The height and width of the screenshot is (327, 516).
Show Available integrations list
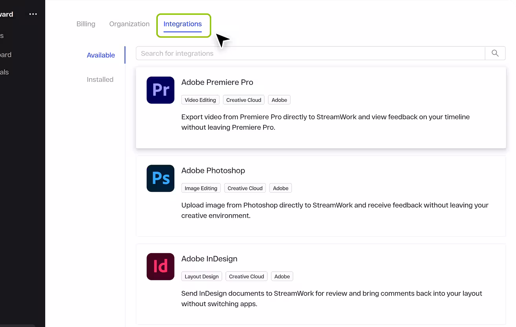tap(101, 55)
